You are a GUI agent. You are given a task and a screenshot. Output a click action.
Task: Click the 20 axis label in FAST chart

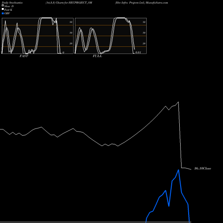pyautogui.click(x=71, y=43)
